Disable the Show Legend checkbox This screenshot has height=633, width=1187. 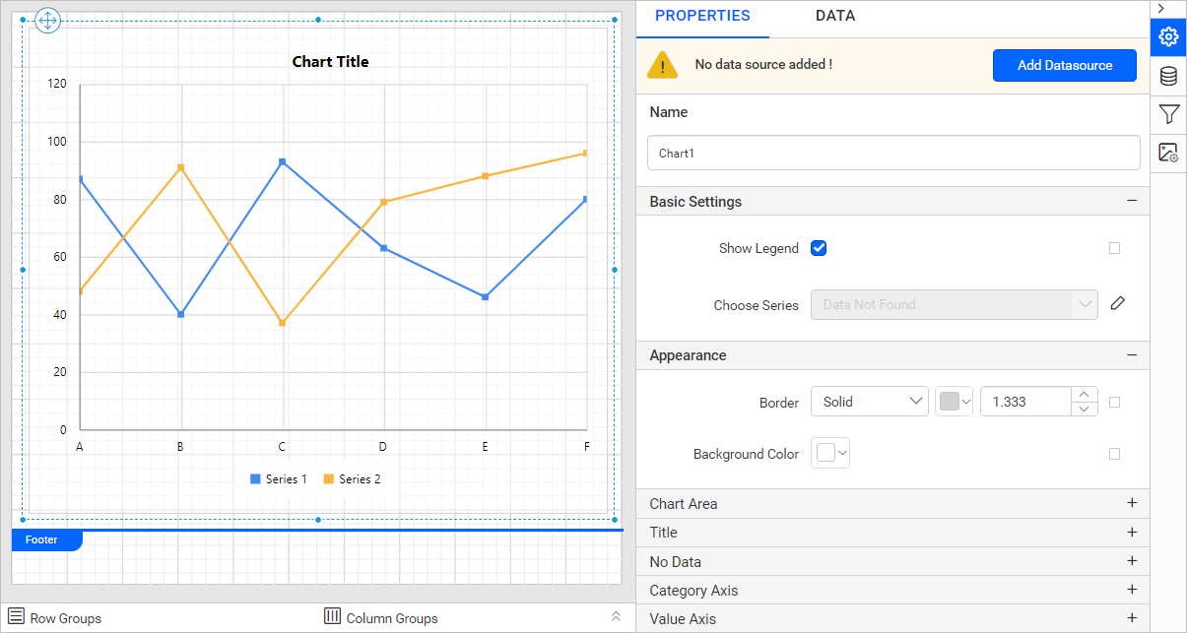pos(819,248)
